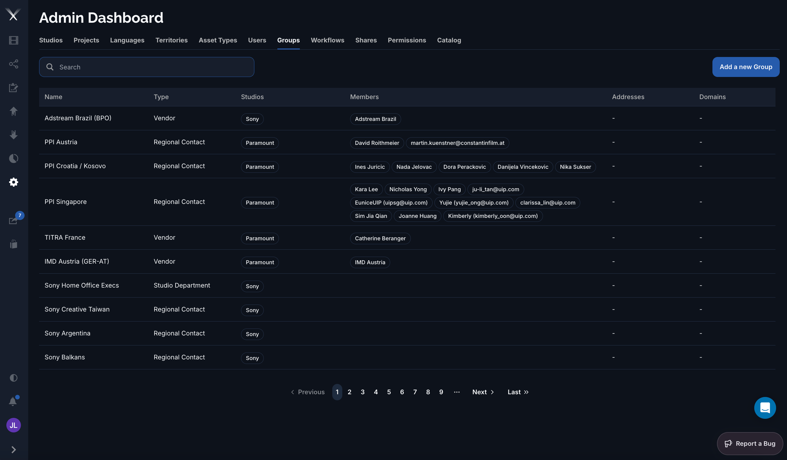Focus the Search input field

(146, 67)
